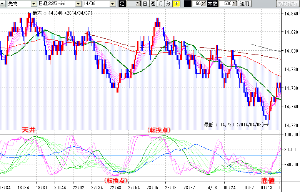Toggle the yellow T tick chart button
Screen dimensions: 300x192
(176, 4)
